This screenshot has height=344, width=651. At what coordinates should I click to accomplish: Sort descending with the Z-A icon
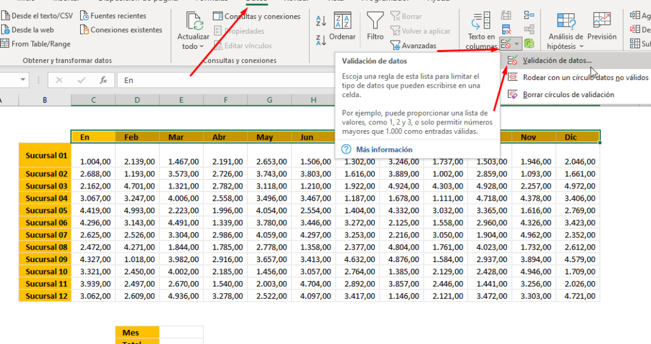pos(321,40)
